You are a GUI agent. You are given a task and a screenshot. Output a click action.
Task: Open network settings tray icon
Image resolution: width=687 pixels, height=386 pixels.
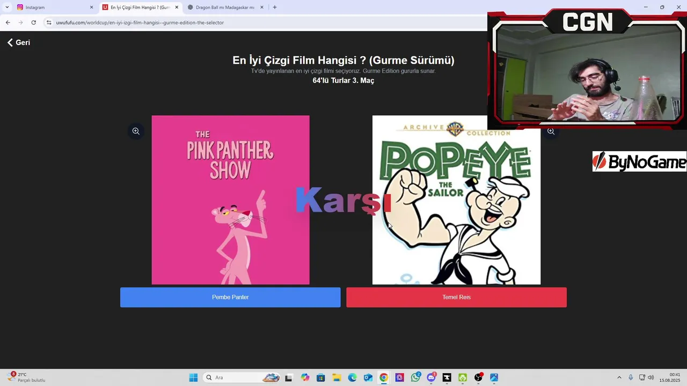[x=642, y=377]
